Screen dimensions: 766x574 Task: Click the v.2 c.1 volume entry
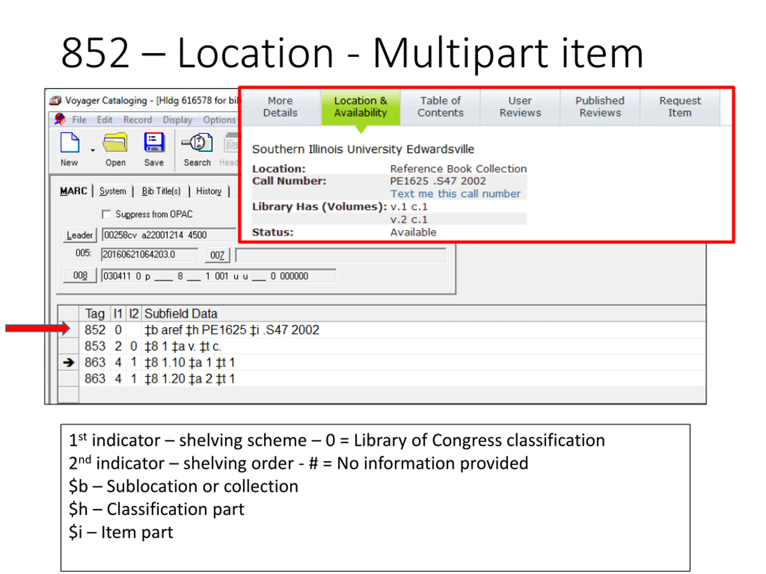coord(409,220)
